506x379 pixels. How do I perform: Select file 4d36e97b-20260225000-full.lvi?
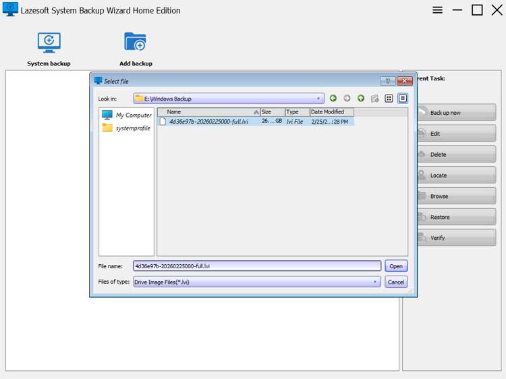(208, 122)
